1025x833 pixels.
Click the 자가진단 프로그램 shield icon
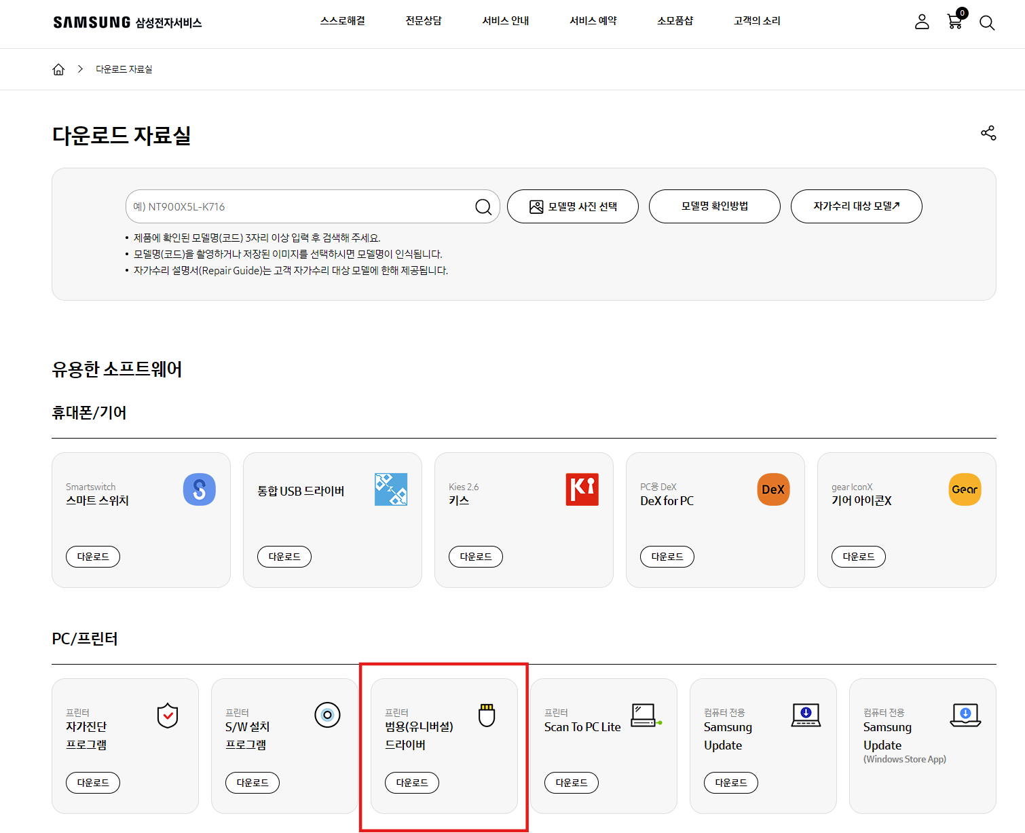(x=168, y=715)
